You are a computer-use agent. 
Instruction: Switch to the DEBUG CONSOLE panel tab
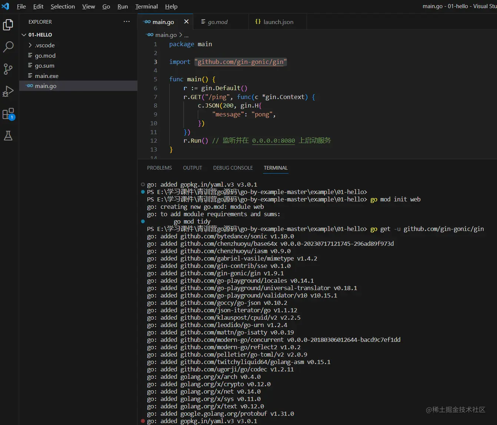pos(233,168)
